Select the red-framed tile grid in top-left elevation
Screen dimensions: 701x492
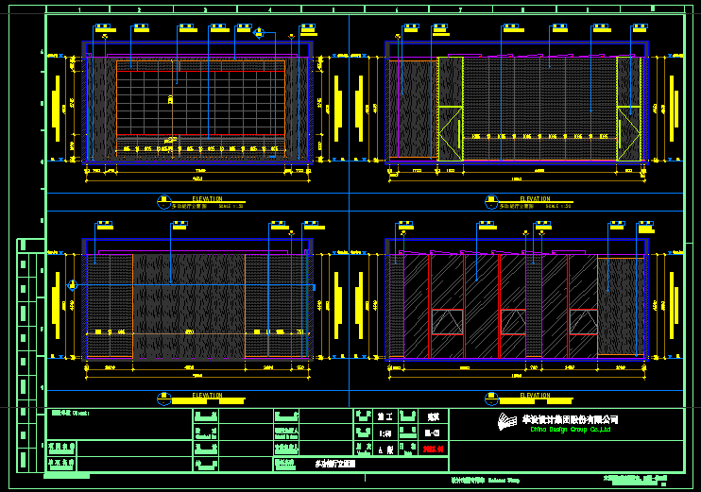(200, 102)
